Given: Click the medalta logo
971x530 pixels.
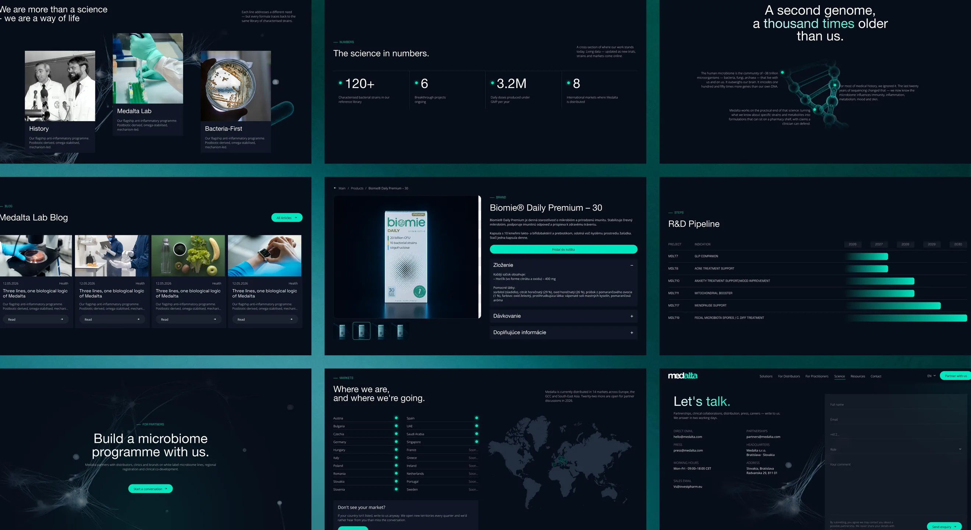Looking at the screenshot, I should click(683, 376).
